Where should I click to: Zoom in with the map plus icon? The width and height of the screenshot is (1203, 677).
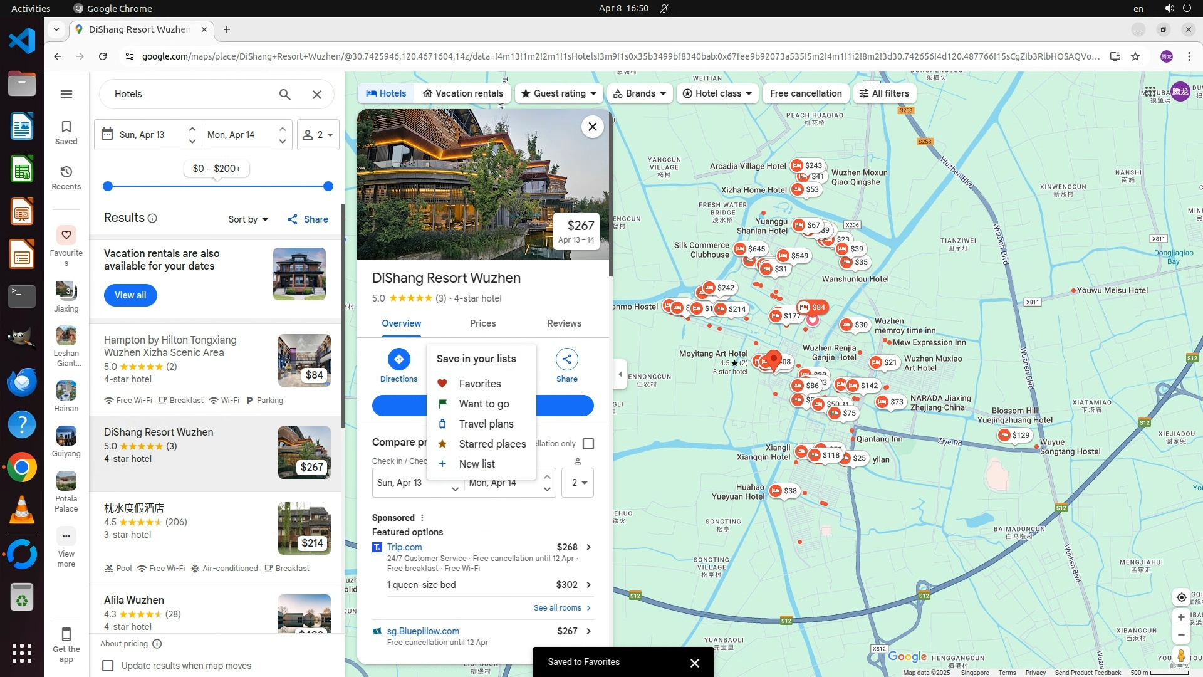1181,617
